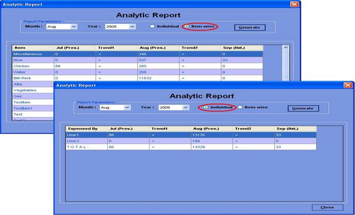The height and width of the screenshot is (215, 355).
Task: Click the 88 cell in Chicken row
Action: coord(75,66)
